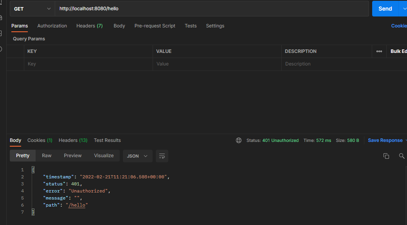Click the "Unauthorized" error value
Viewport: 407px width, 225px height.
88,191
